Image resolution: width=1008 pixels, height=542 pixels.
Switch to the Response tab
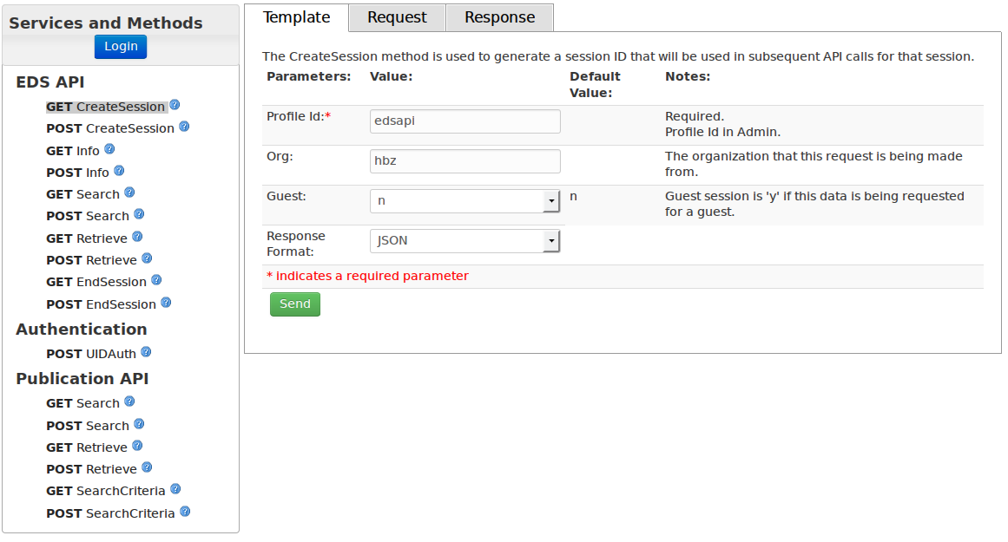click(499, 17)
